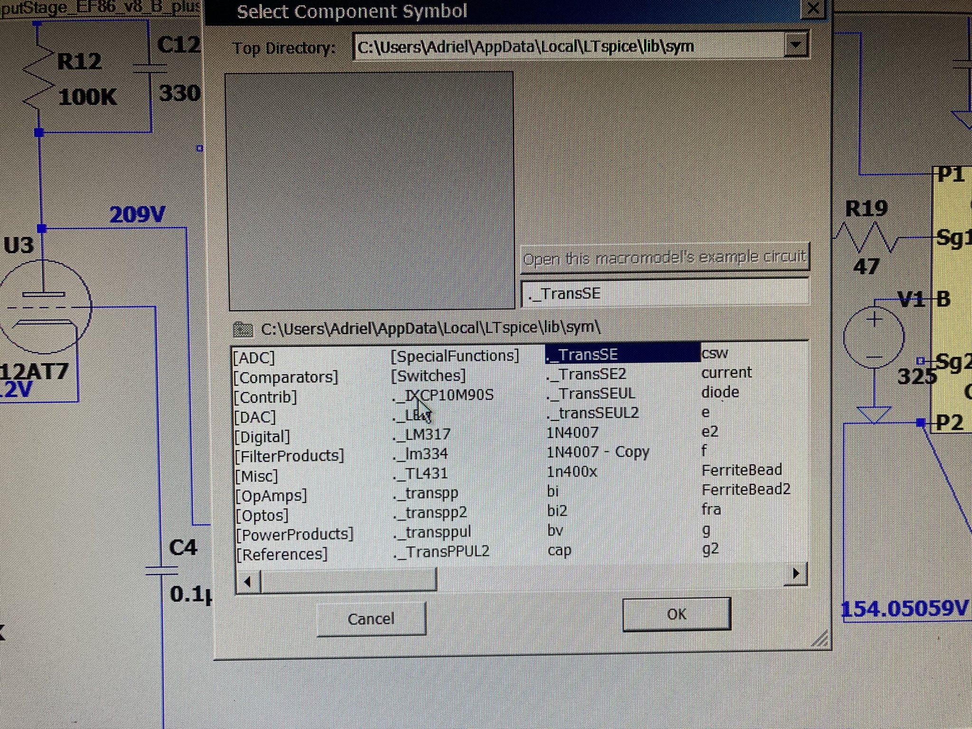This screenshot has height=729, width=972.
Task: Select the 1n400x symbol
Action: 571,472
